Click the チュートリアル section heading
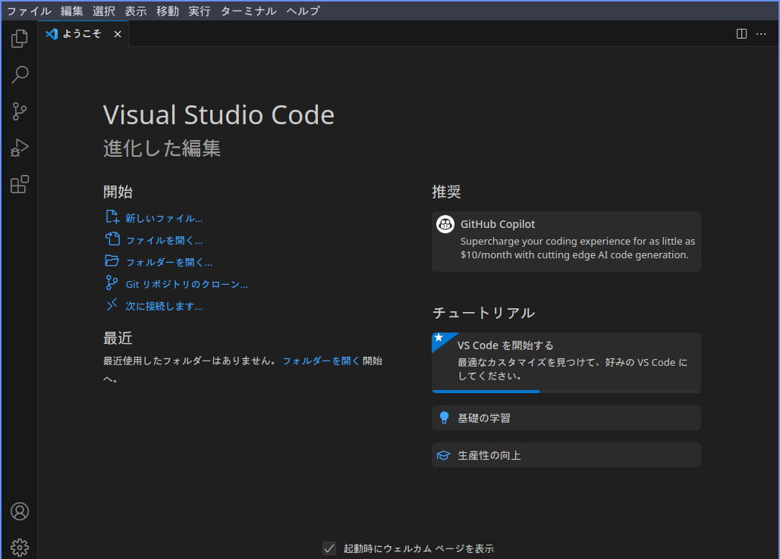 pos(483,313)
